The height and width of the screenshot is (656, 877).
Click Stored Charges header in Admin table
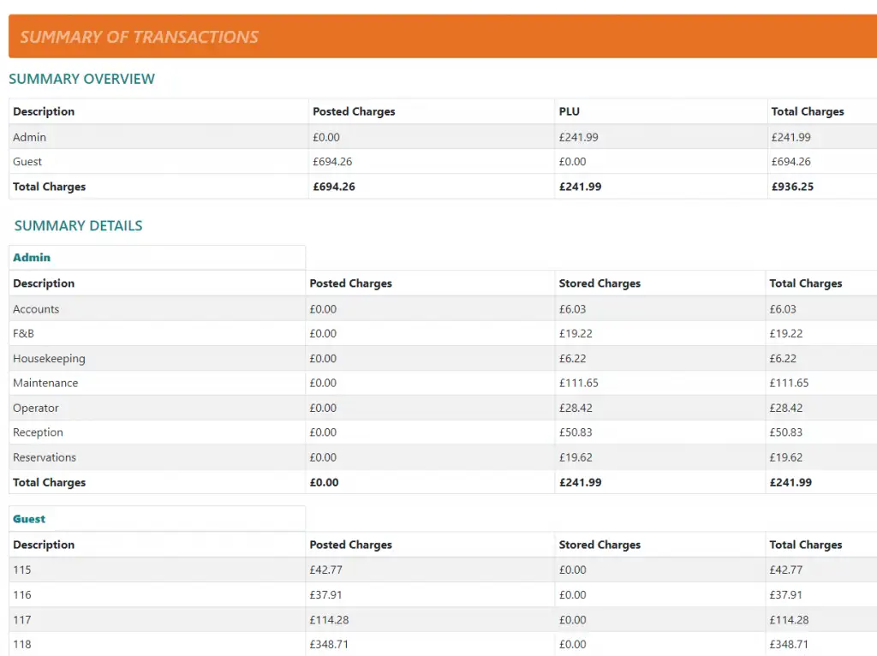600,283
